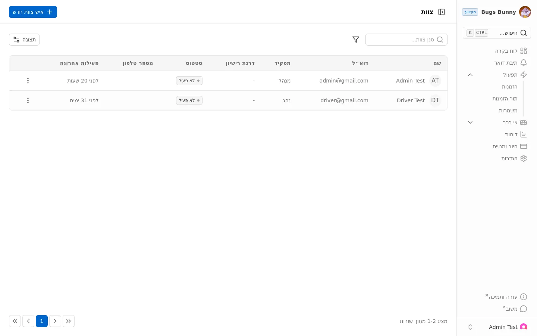Click איש צוות חדש button
The width and height of the screenshot is (537, 336).
coord(33,12)
